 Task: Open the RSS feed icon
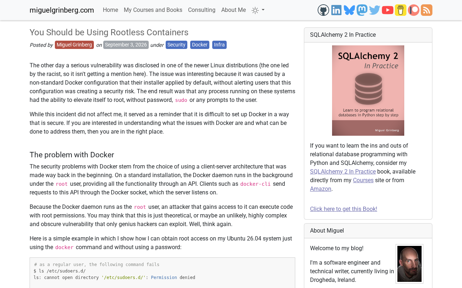(427, 10)
